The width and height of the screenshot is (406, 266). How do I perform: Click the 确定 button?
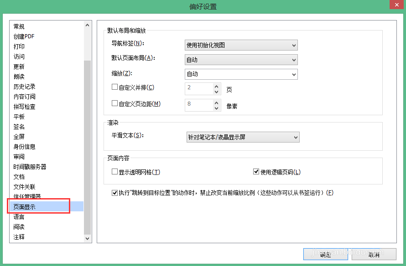click(x=325, y=254)
